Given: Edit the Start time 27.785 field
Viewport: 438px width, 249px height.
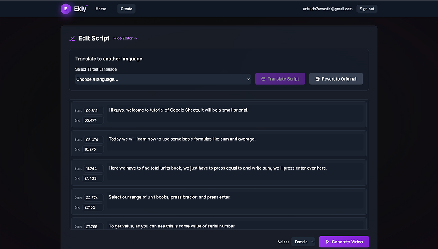Looking at the screenshot, I should pos(94,227).
